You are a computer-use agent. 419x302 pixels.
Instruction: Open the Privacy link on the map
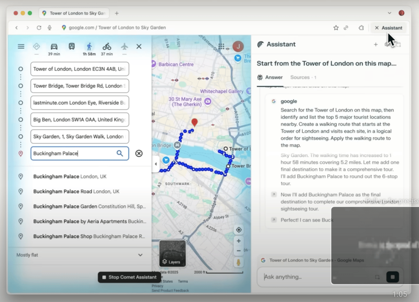pyautogui.click(x=157, y=286)
